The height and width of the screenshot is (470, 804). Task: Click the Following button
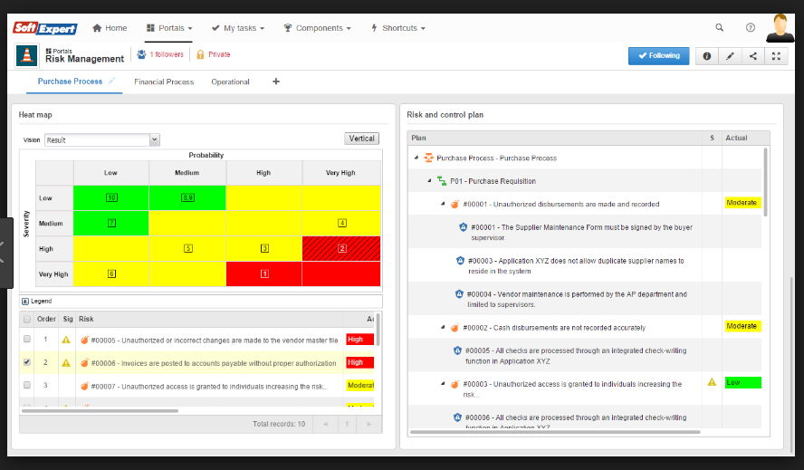click(658, 56)
